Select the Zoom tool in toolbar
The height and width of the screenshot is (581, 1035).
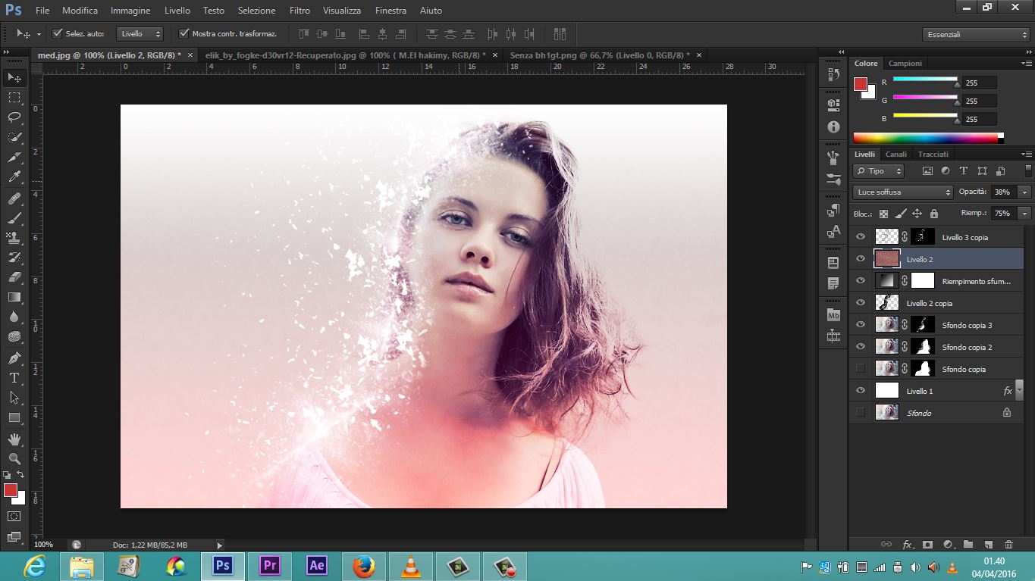(14, 458)
